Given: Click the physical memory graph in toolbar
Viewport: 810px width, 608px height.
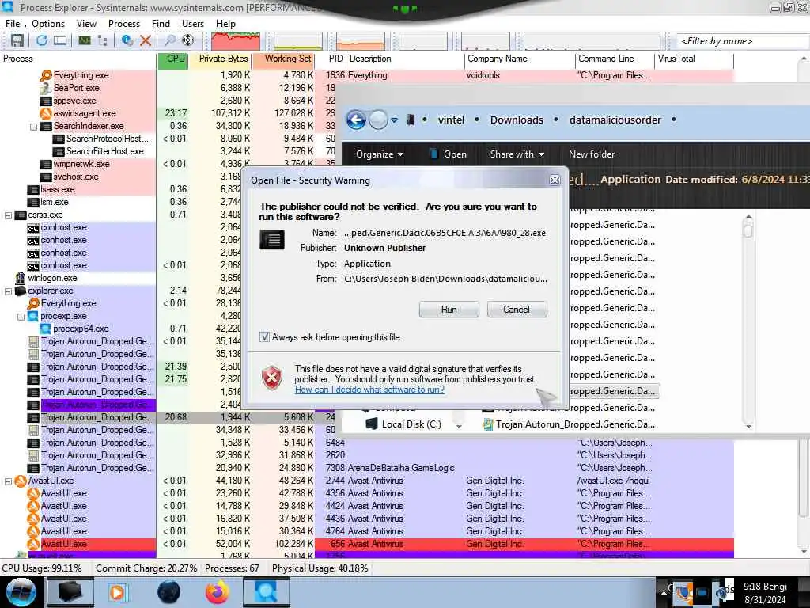Looking at the screenshot, I should pos(361,41).
